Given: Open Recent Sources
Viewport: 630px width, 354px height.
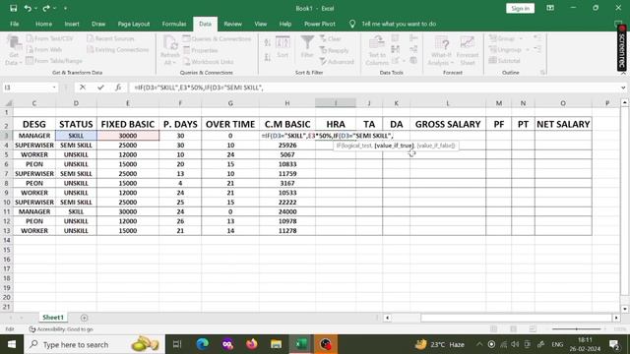Looking at the screenshot, I should click(x=110, y=38).
